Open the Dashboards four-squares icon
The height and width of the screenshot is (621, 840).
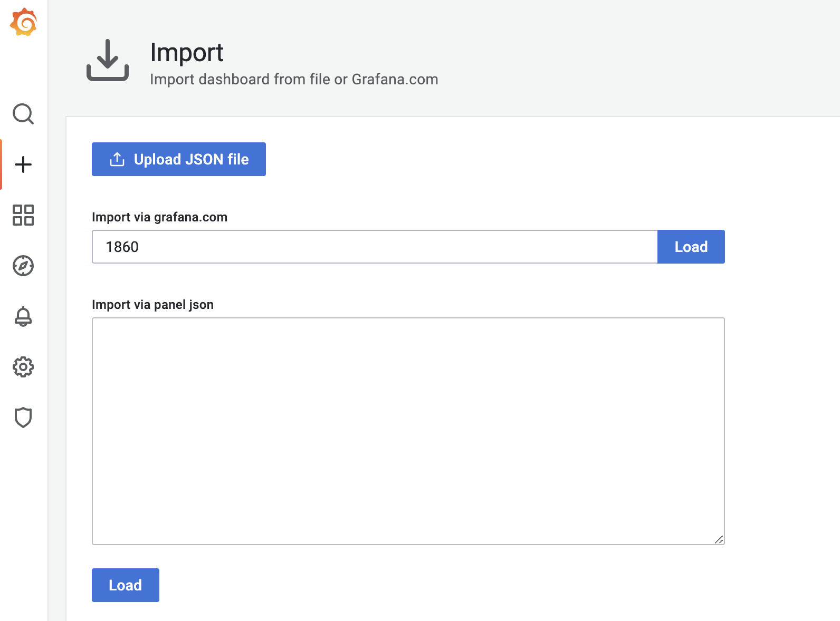[x=23, y=215]
